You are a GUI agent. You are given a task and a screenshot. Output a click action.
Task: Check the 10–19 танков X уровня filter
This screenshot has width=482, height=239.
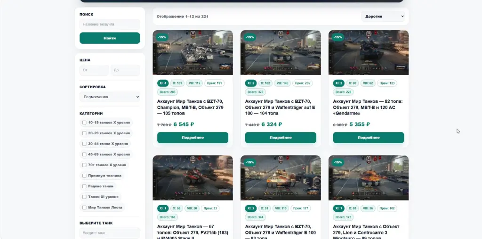tap(84, 123)
